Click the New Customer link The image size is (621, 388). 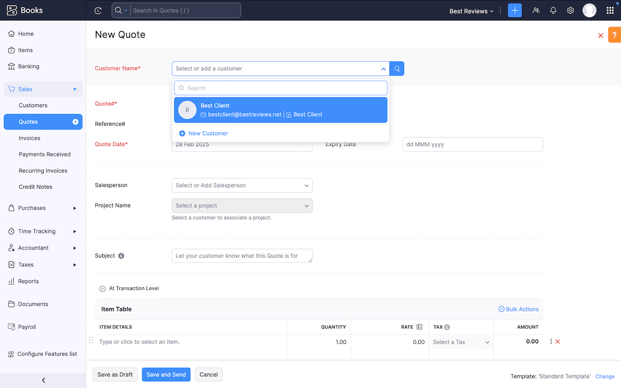click(x=208, y=133)
